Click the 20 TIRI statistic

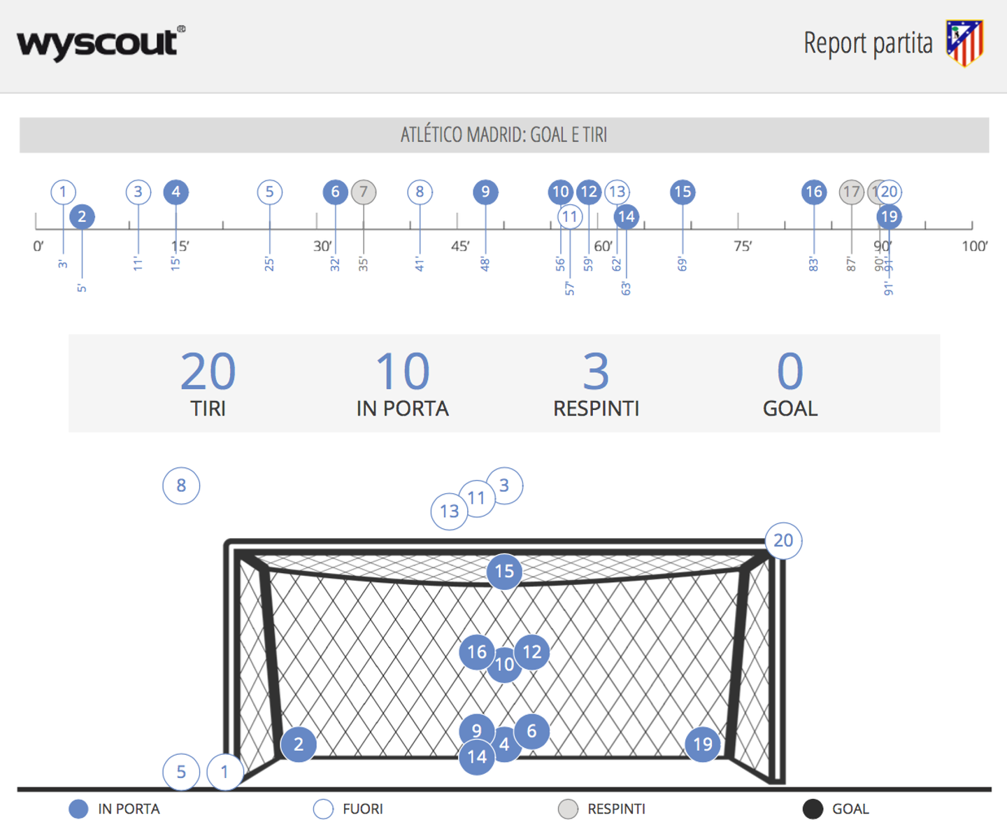click(208, 384)
